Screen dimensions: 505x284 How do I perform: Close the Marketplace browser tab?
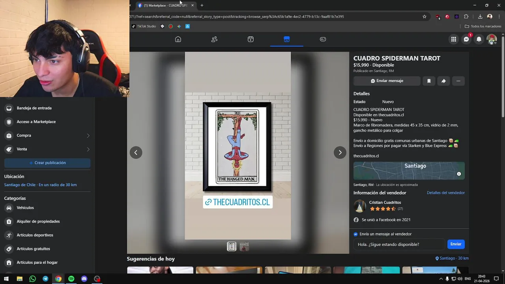pos(193,5)
